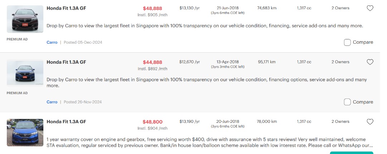The width and height of the screenshot is (387, 154).
Task: Open the Honda Fit 1.3A GF title priced $44,888
Action: click(66, 62)
